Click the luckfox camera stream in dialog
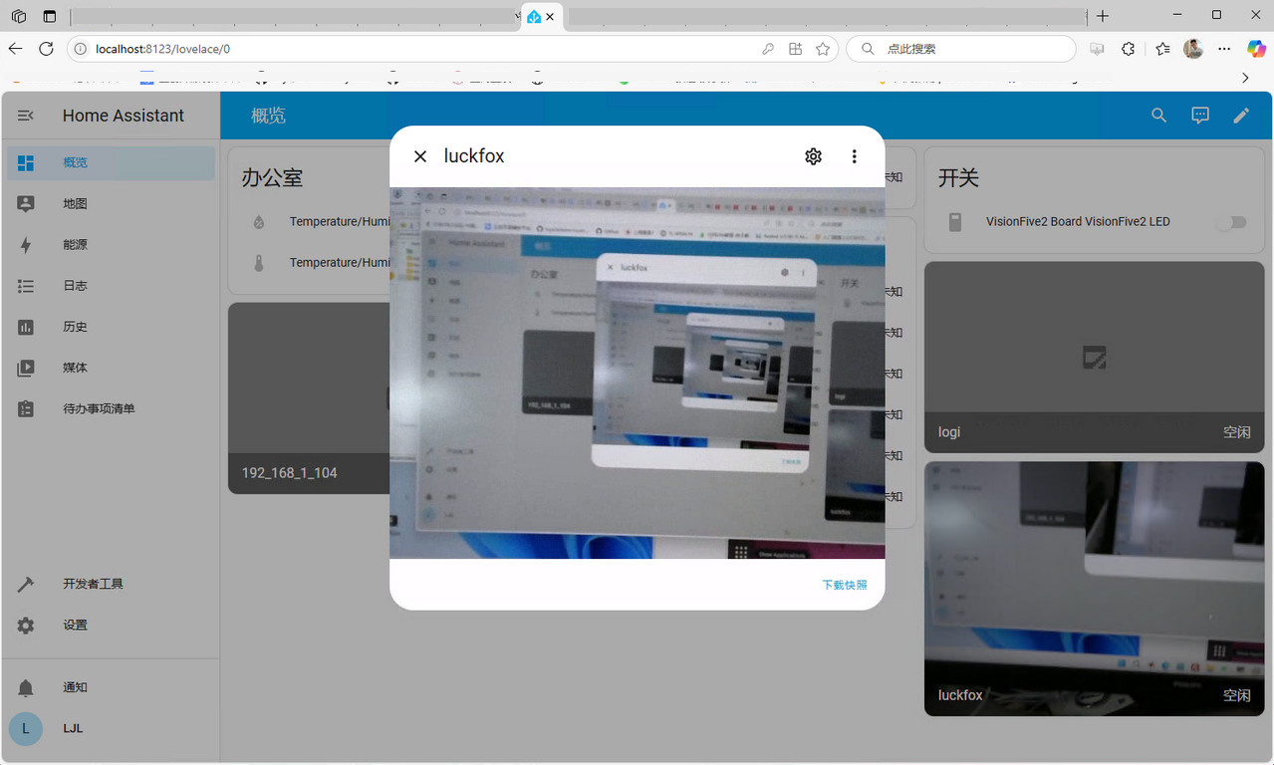1274x765 pixels. click(x=637, y=373)
